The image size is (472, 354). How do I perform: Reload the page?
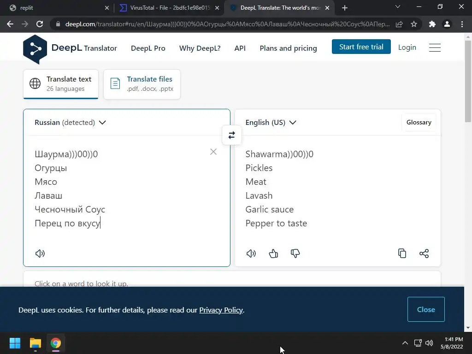click(40, 24)
